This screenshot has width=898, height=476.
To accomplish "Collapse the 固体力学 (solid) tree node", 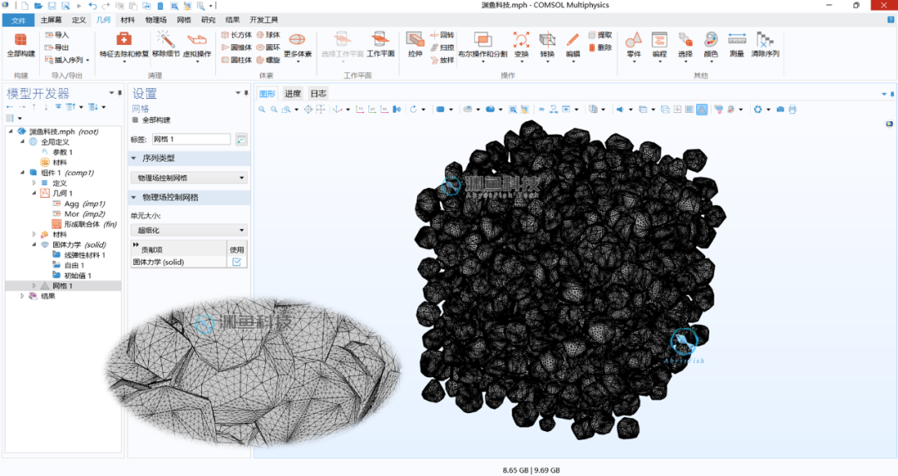I will coord(34,245).
